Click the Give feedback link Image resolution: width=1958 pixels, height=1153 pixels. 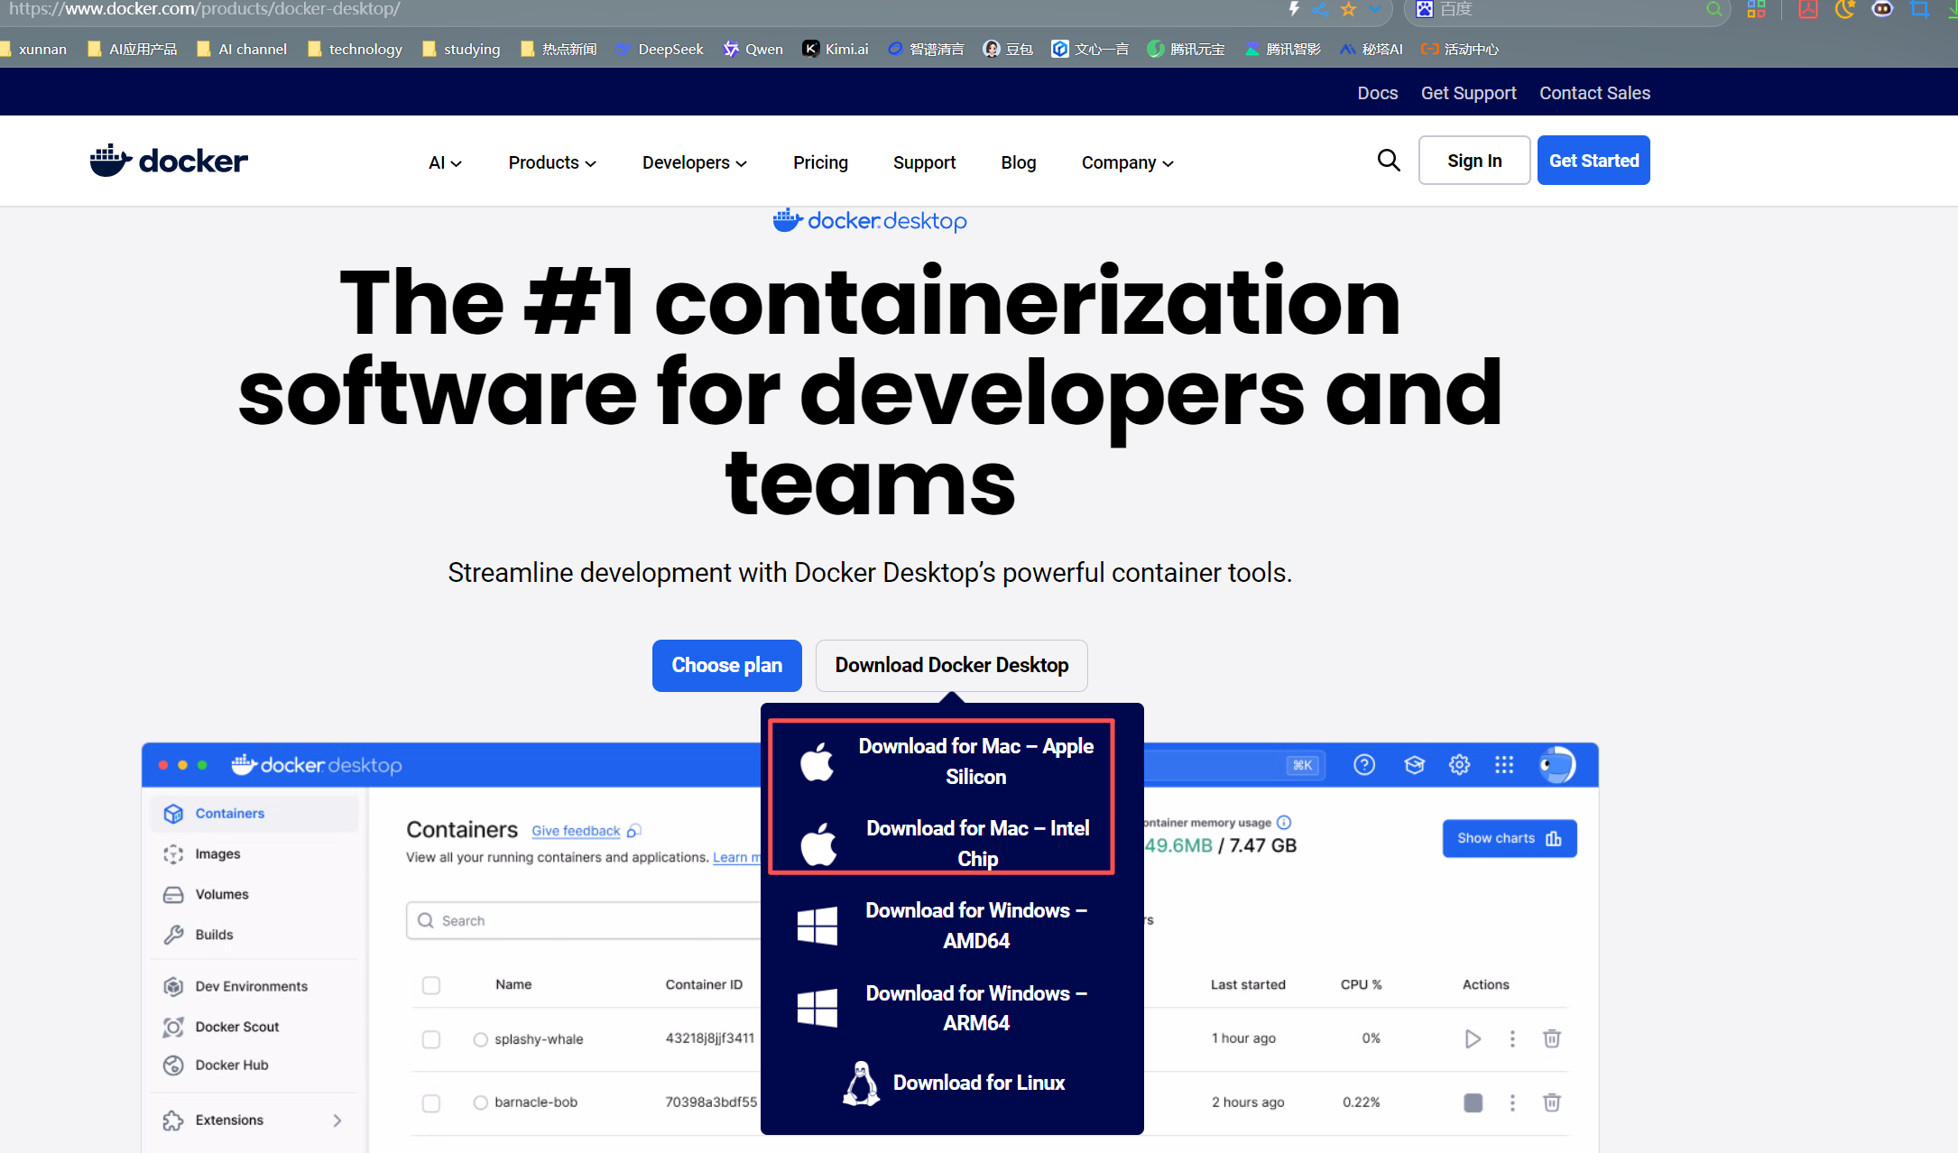pyautogui.click(x=576, y=831)
